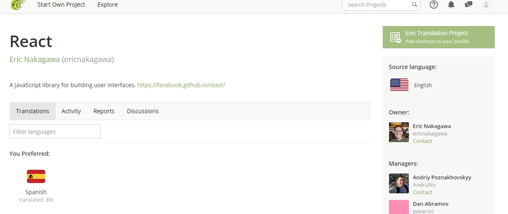The height and width of the screenshot is (214, 508).
Task: Click the join project list-plus icon
Action: coord(396,37)
